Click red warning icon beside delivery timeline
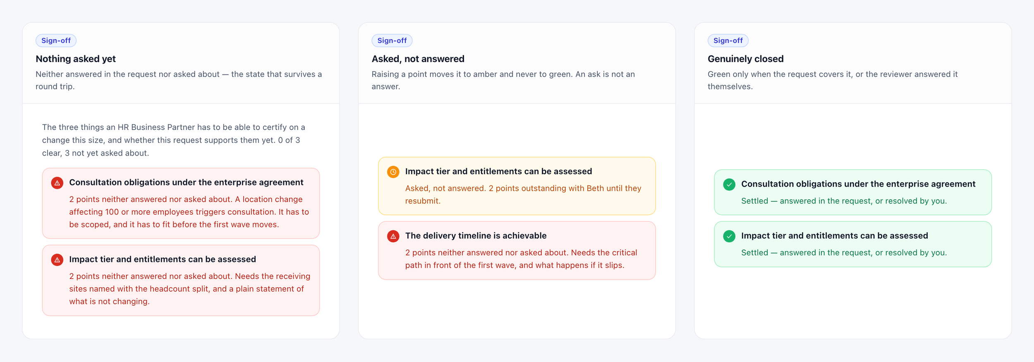 pyautogui.click(x=393, y=236)
